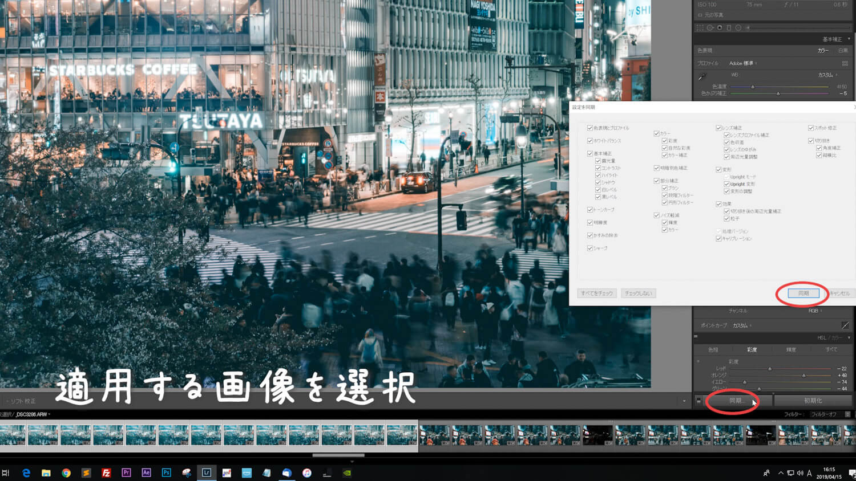Image resolution: width=856 pixels, height=481 pixels.
Task: Open the フィルターオフ filter dropdown
Action: pyautogui.click(x=830, y=414)
